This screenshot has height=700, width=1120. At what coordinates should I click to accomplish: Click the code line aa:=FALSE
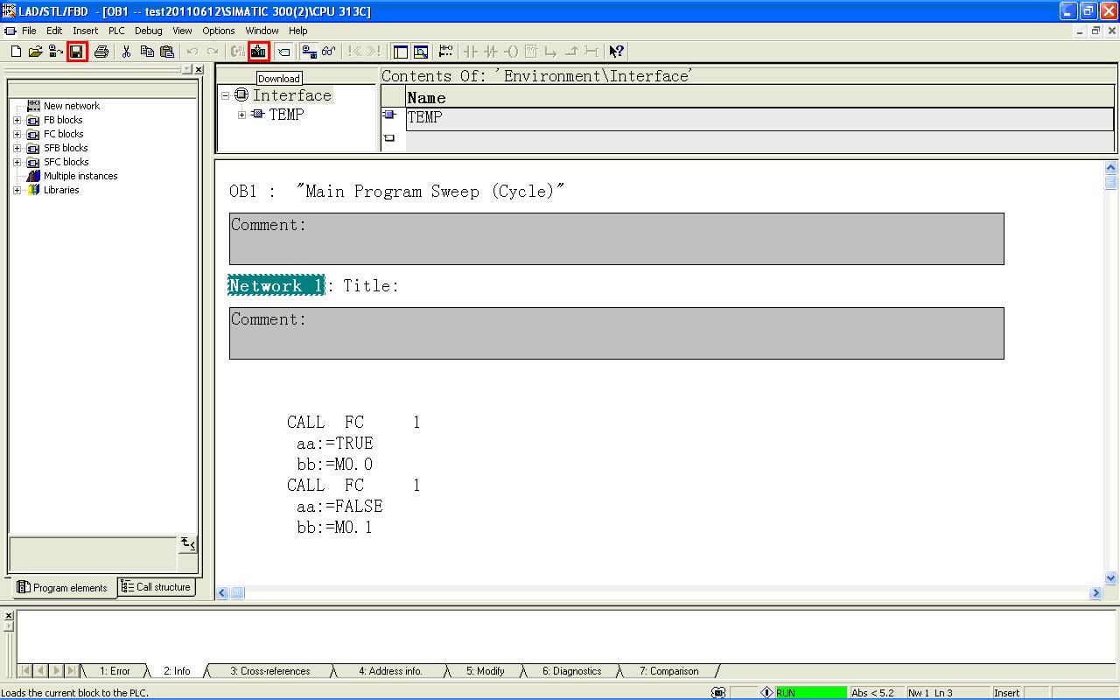339,507
